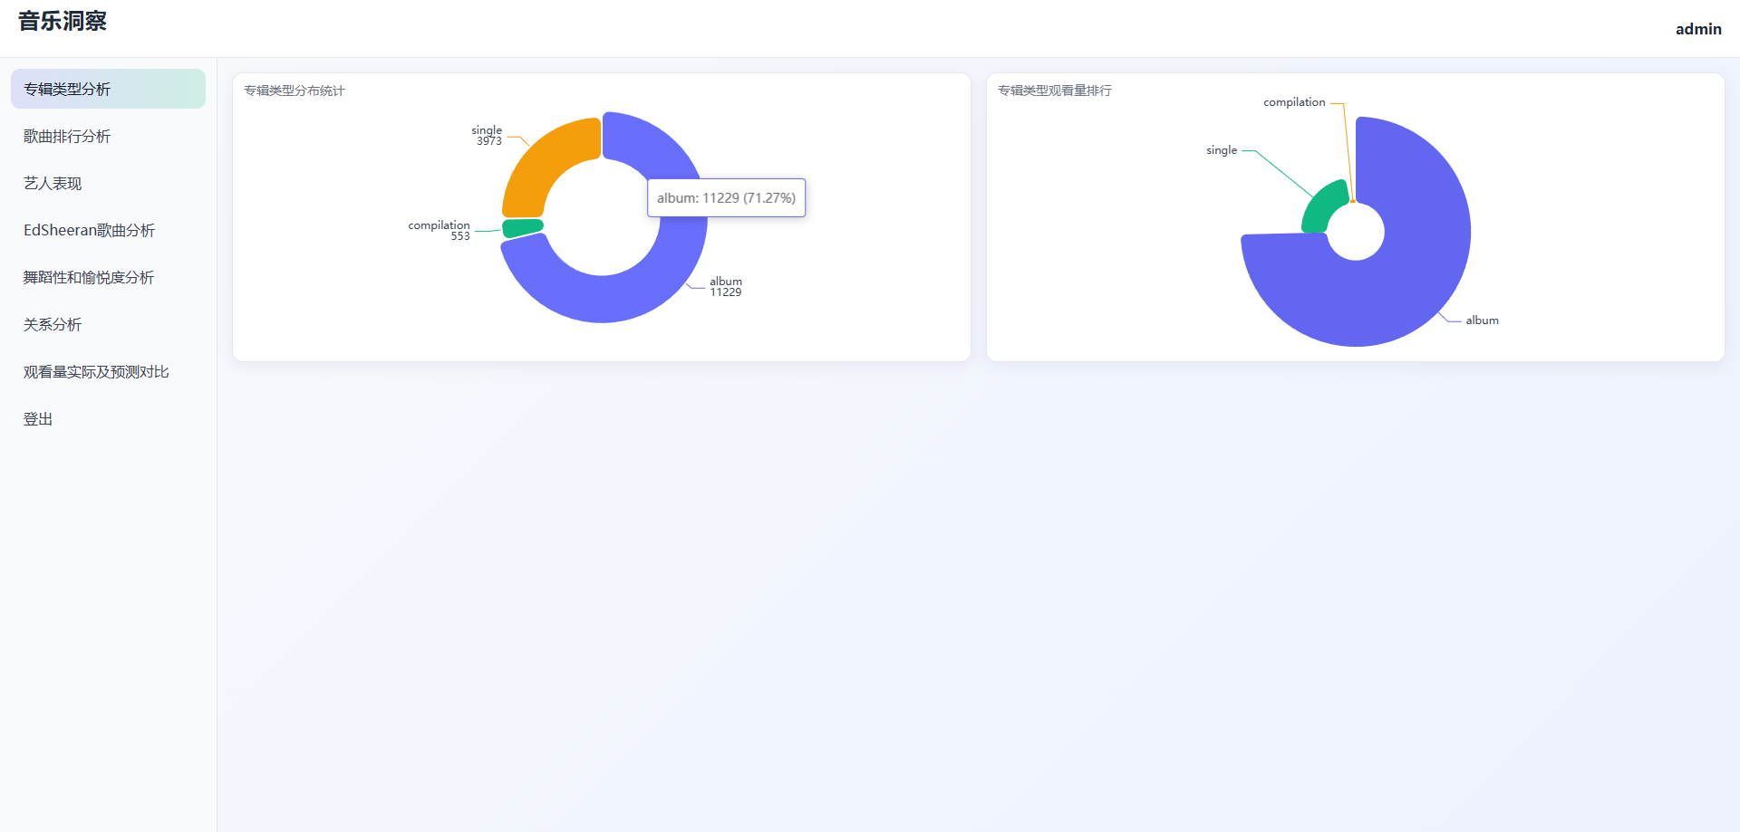Image resolution: width=1740 pixels, height=832 pixels.
Task: Navigate to 舞蹈性和愉悦度分析
Action: pos(89,277)
